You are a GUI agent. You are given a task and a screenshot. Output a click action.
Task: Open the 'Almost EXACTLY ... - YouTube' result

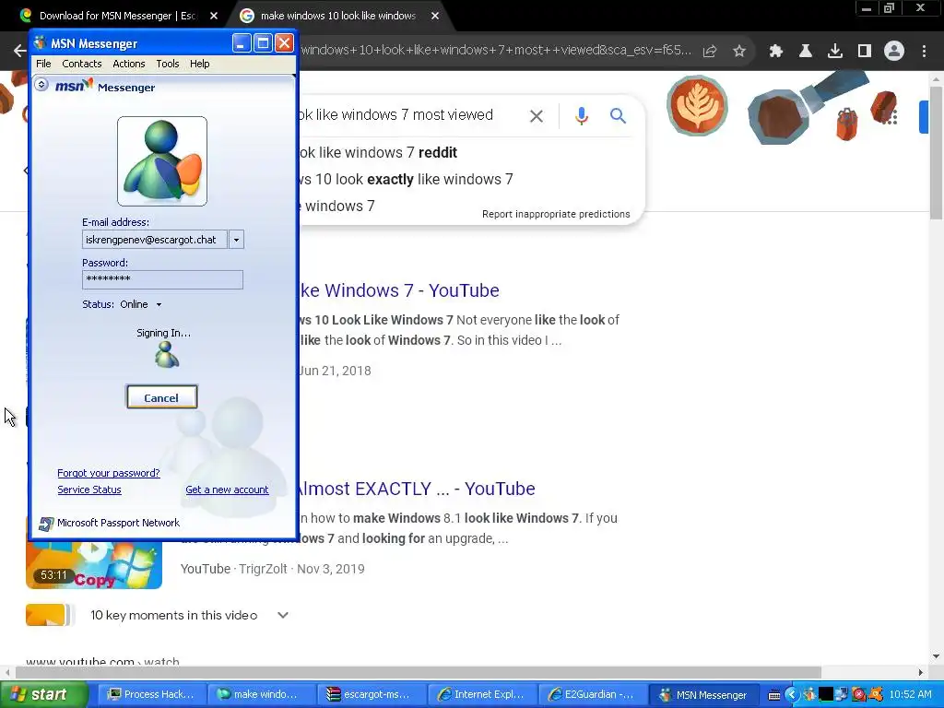(x=417, y=489)
